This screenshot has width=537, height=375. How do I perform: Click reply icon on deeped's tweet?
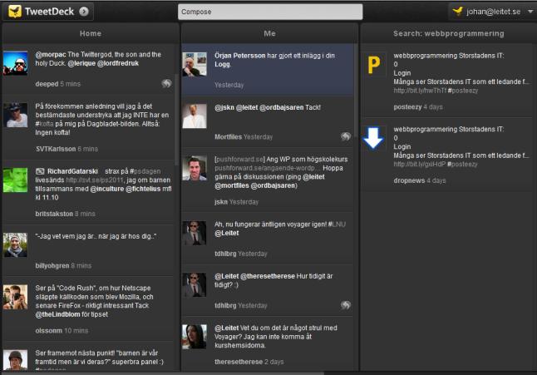(166, 83)
